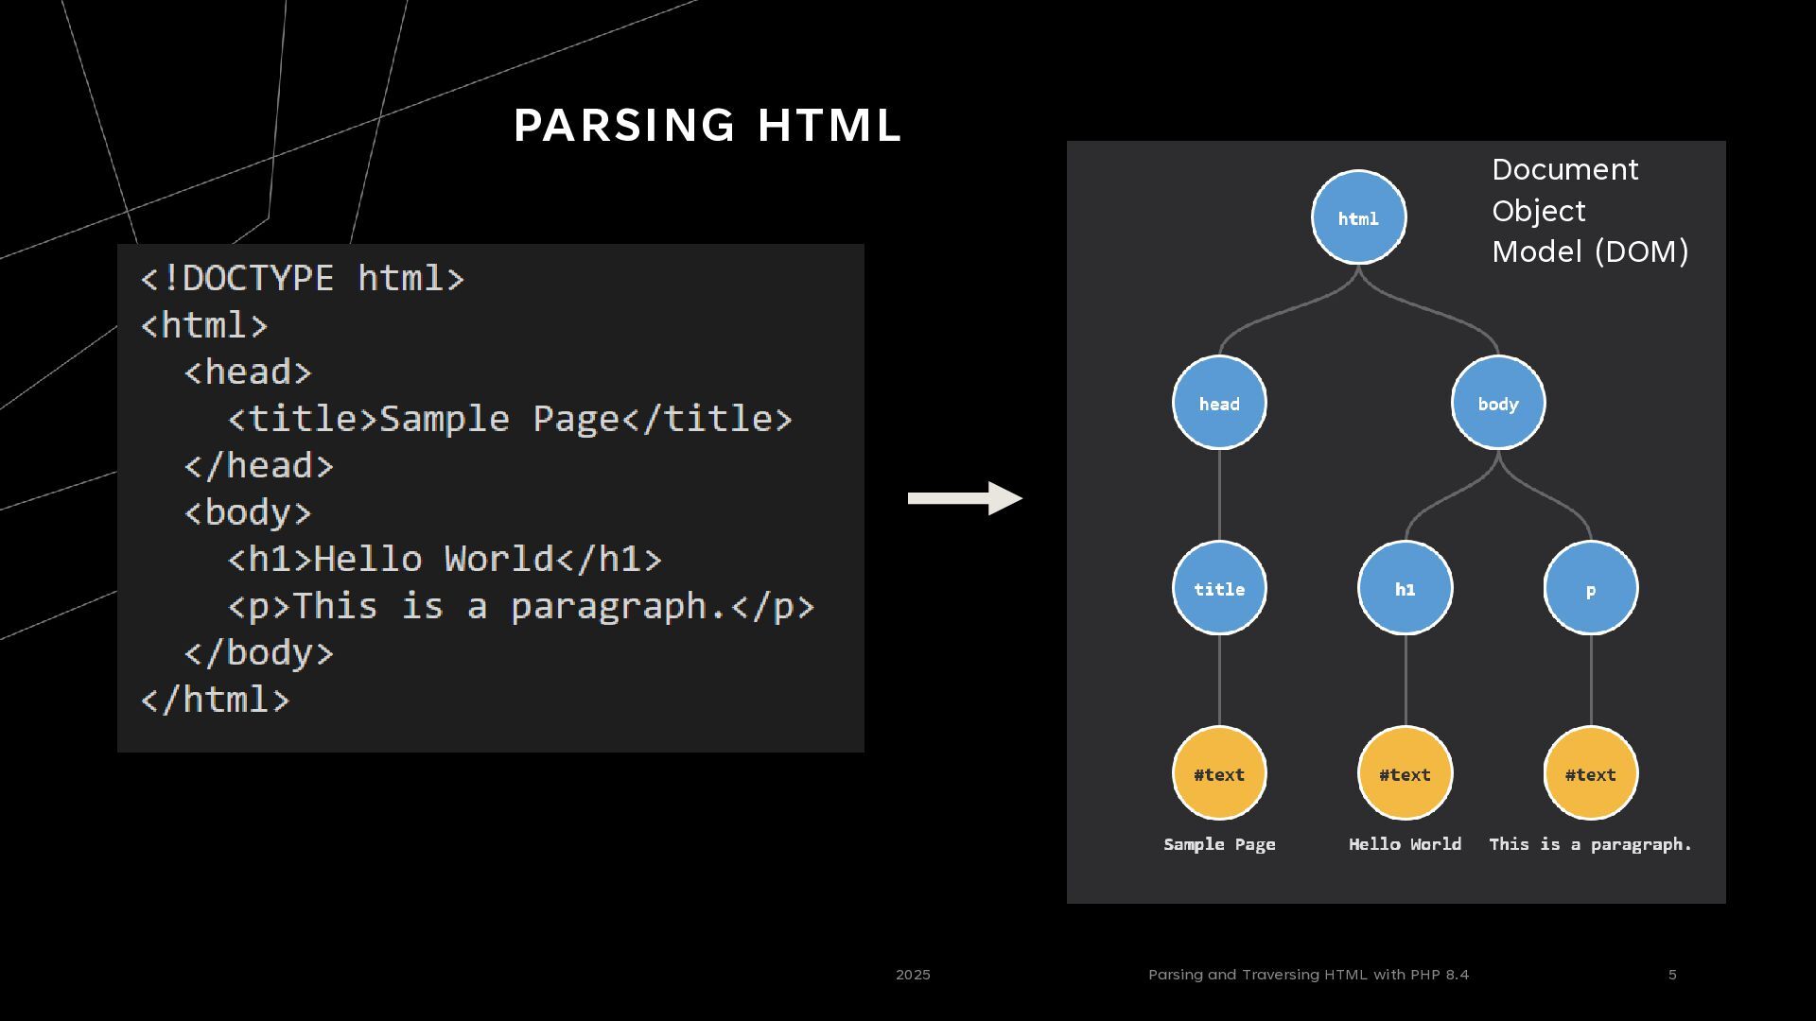The width and height of the screenshot is (1816, 1021).
Task: Select the head node in DOM tree
Action: [x=1219, y=403]
